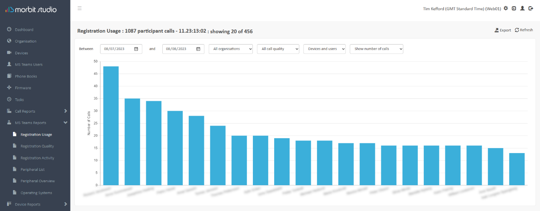Open the Show number of calls dropdown
This screenshot has width=540, height=211.
[x=377, y=49]
